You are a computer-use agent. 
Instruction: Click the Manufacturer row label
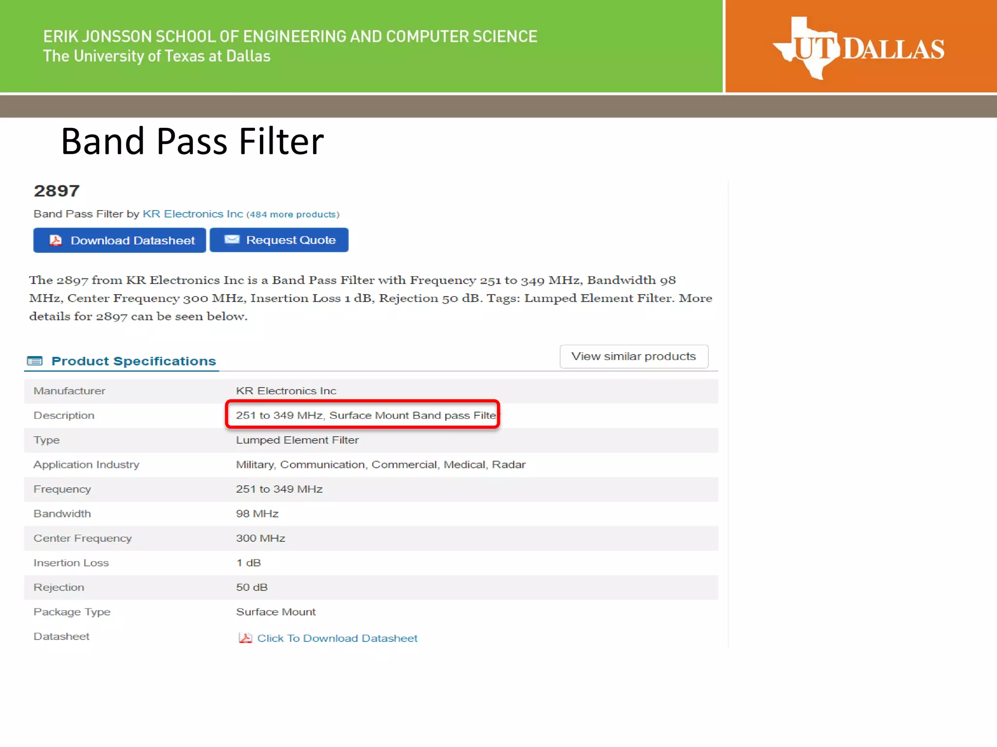click(x=69, y=391)
